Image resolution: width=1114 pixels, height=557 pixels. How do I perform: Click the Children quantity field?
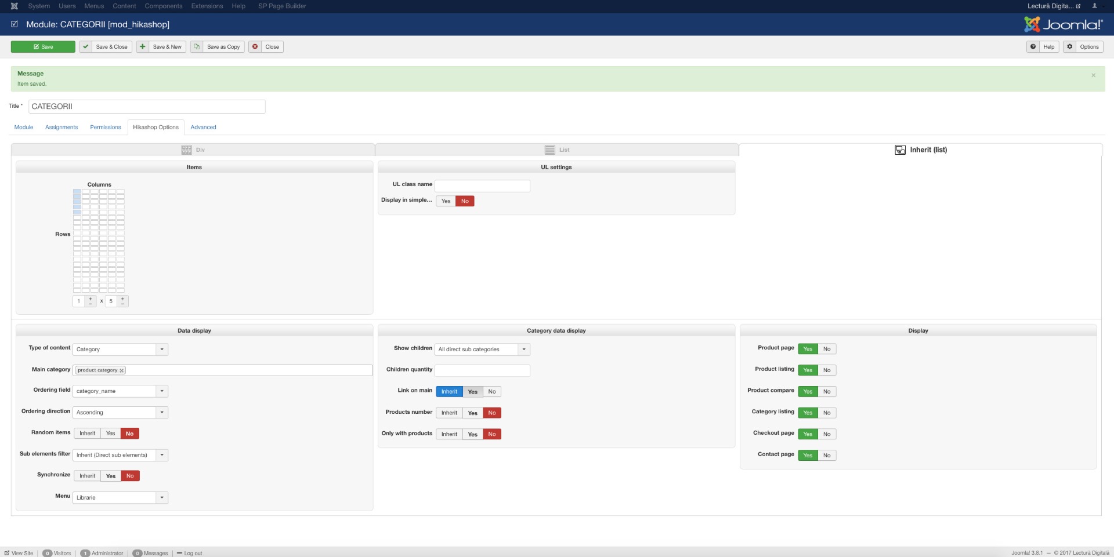click(x=483, y=370)
